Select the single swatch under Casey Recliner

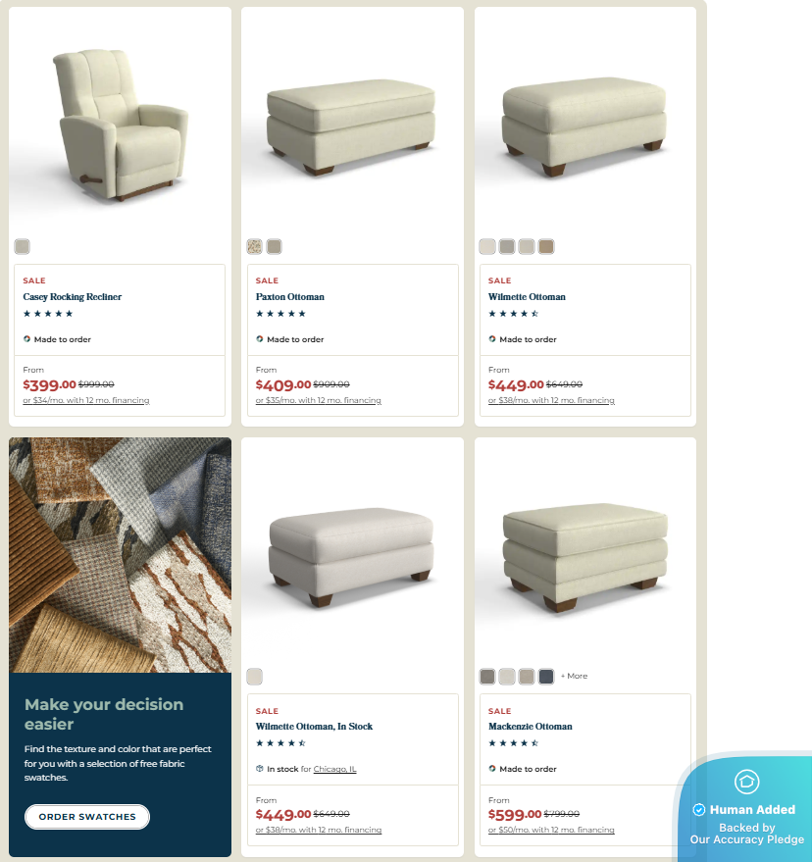[x=22, y=246]
